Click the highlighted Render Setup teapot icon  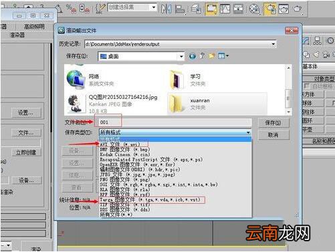click(x=270, y=9)
